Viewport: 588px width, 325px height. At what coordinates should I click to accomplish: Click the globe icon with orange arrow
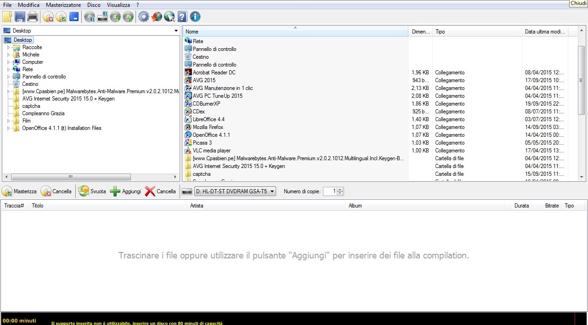click(x=157, y=17)
